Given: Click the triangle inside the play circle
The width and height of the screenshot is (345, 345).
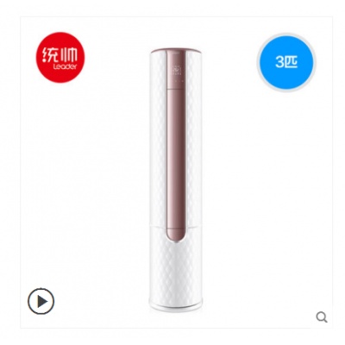Looking at the screenshot, I should point(42,301).
